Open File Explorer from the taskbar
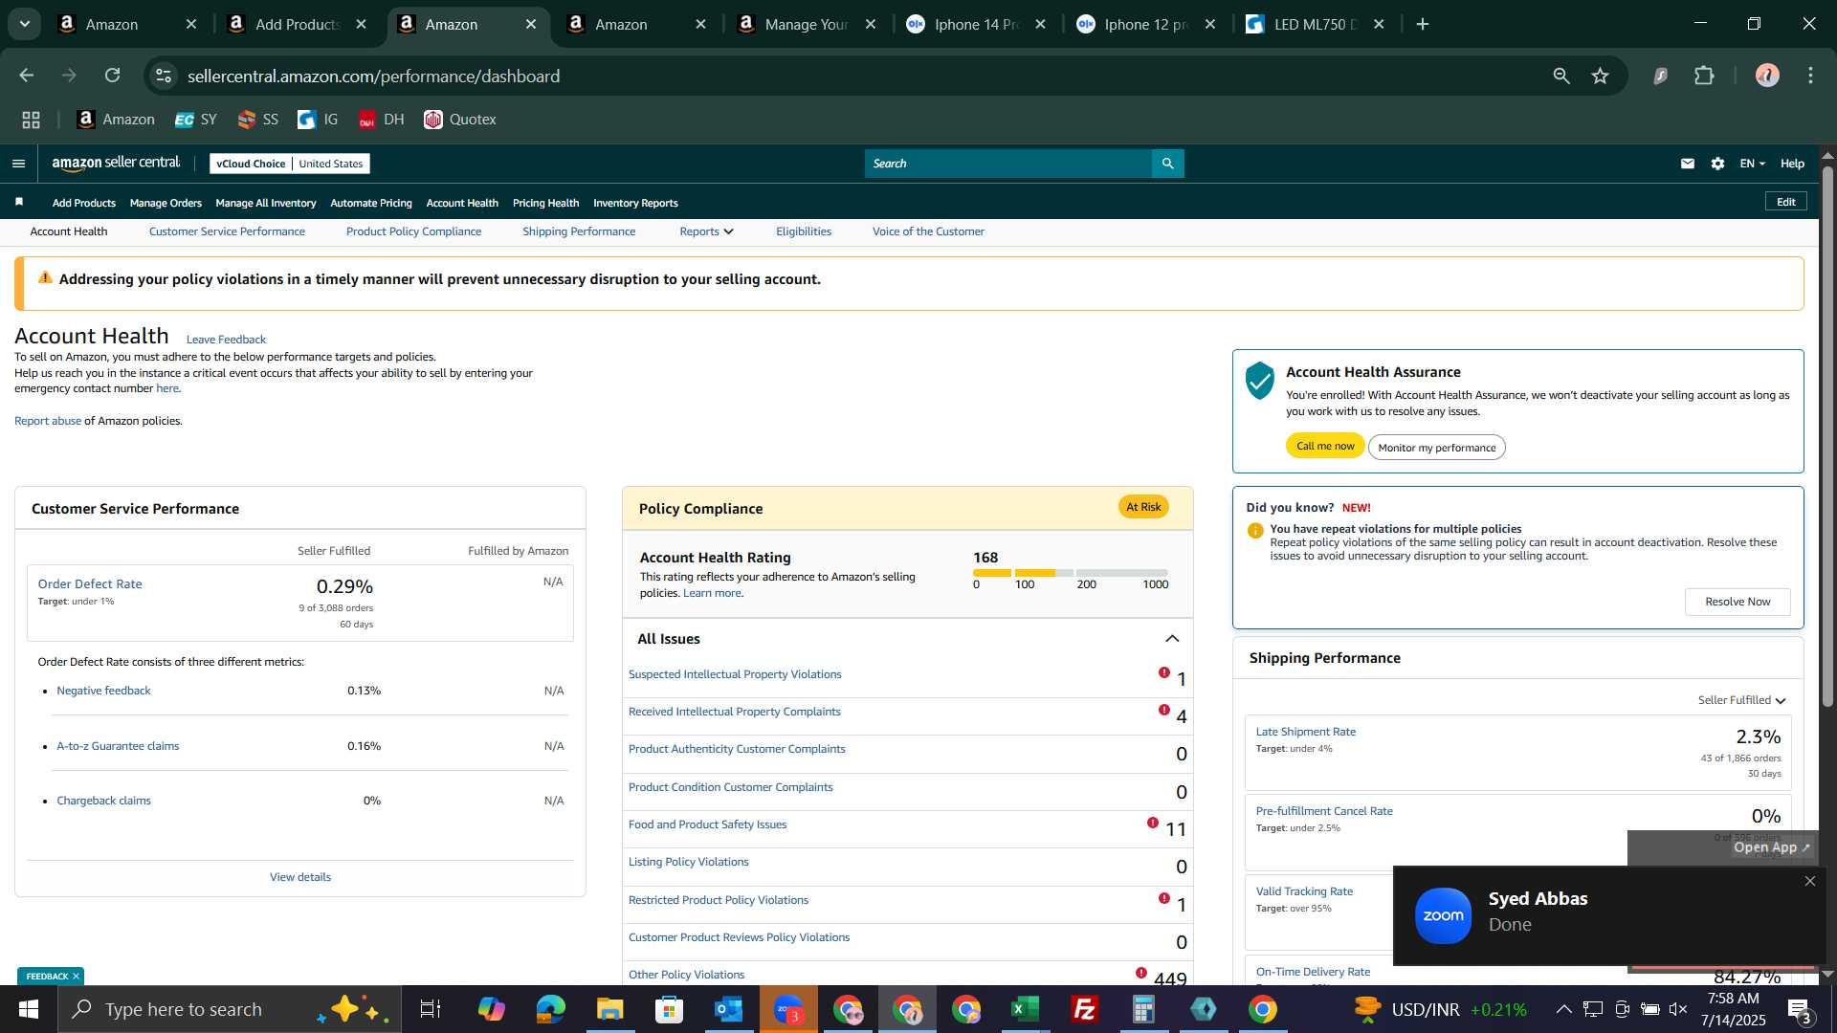 [610, 1009]
